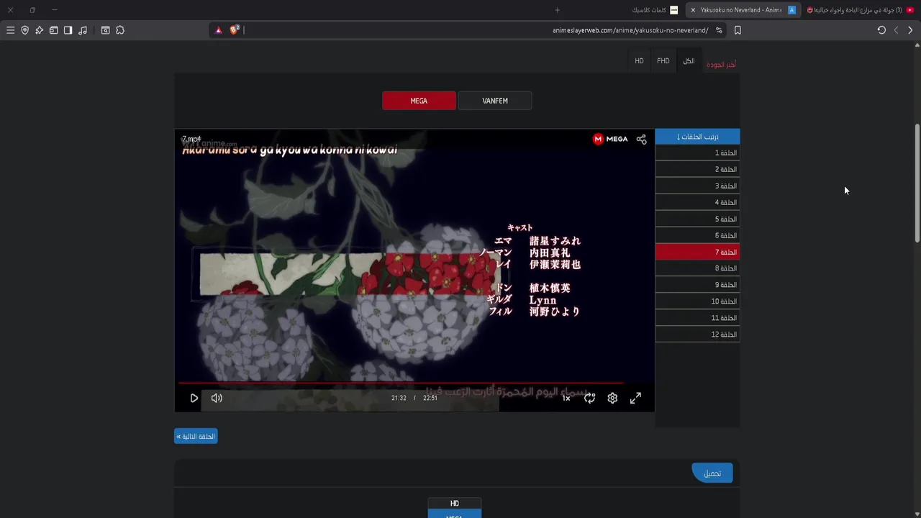
Task: Open episode الحلقة 3
Action: [x=697, y=186]
